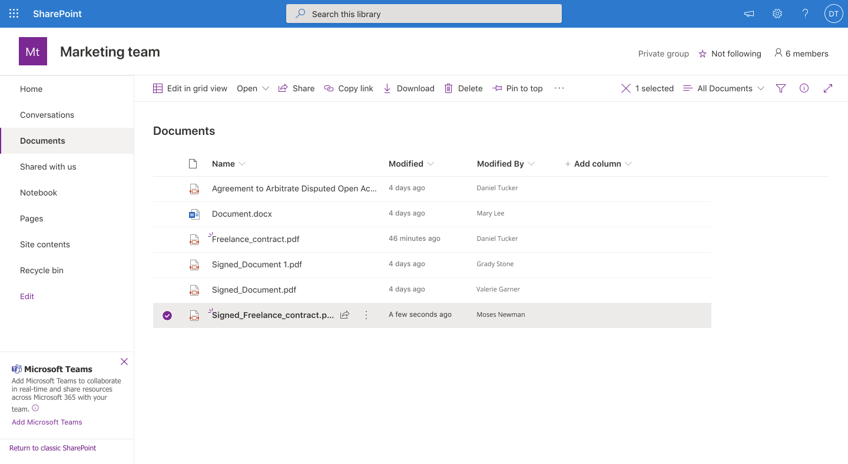Expand the Open dropdown menu

pos(253,88)
